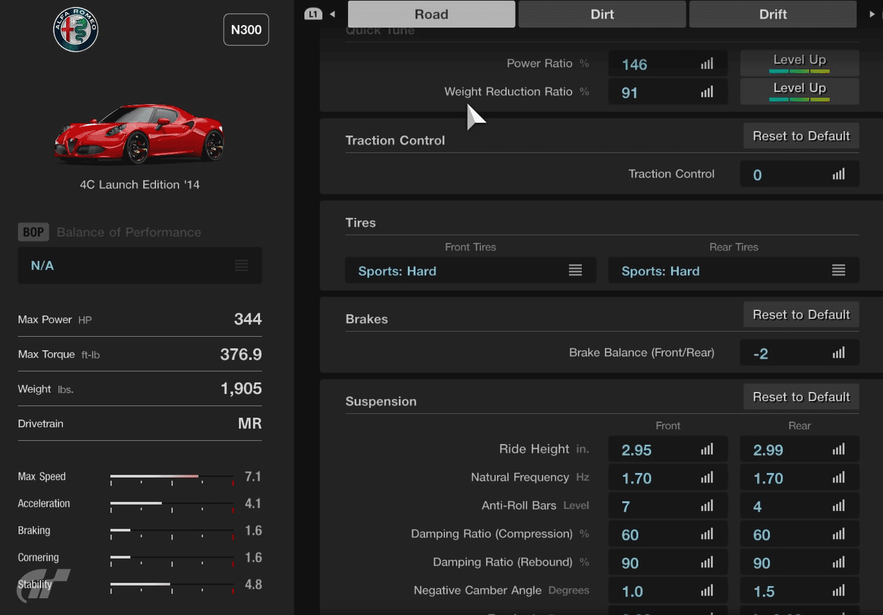Viewport: 883px width, 615px height.
Task: Click the bars icon in the rear Ride Height field
Action: click(x=839, y=449)
